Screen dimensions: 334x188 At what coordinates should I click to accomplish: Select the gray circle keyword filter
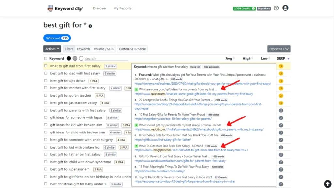[74, 58]
